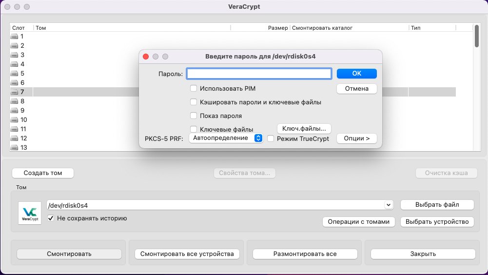Screen dimensions: 488x275
Task: Select the drive icon for slot 7
Action: 14,92
